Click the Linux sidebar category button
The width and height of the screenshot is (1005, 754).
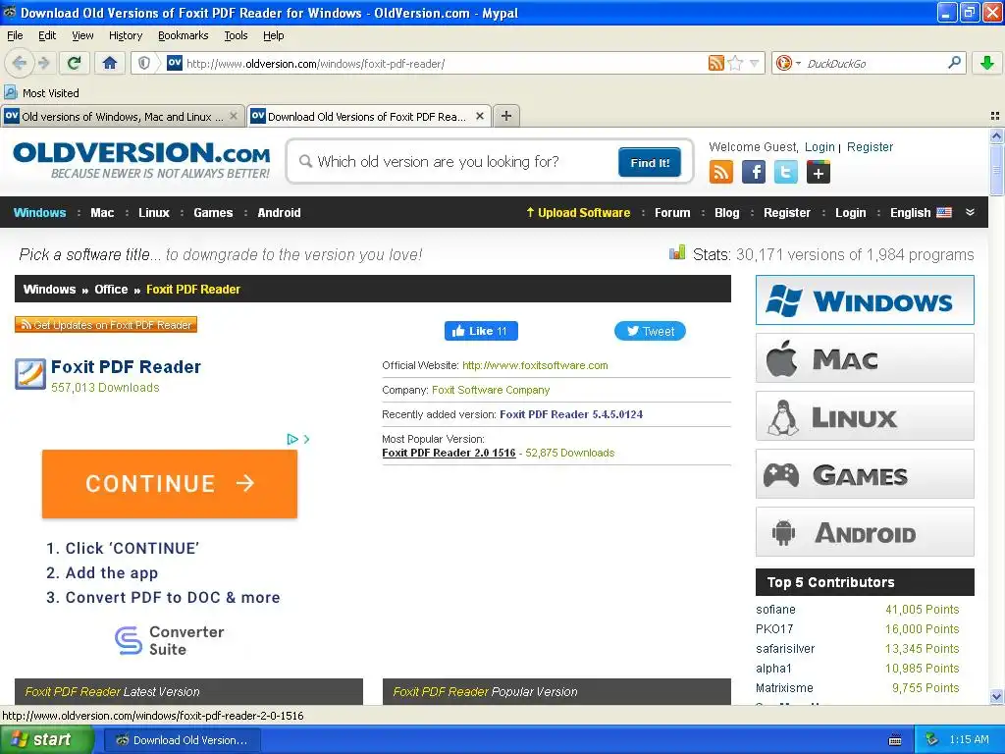pyautogui.click(x=865, y=416)
